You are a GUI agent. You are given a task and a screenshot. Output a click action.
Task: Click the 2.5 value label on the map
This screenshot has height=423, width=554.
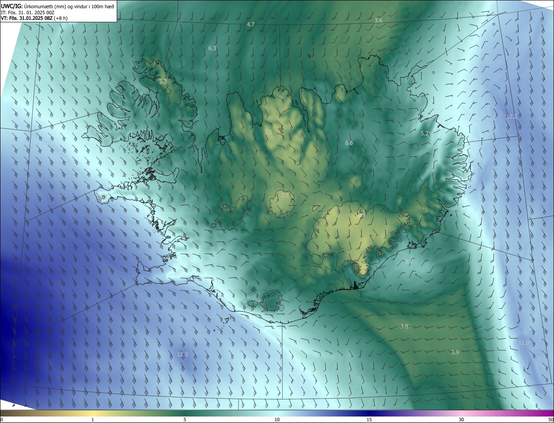[268, 132]
